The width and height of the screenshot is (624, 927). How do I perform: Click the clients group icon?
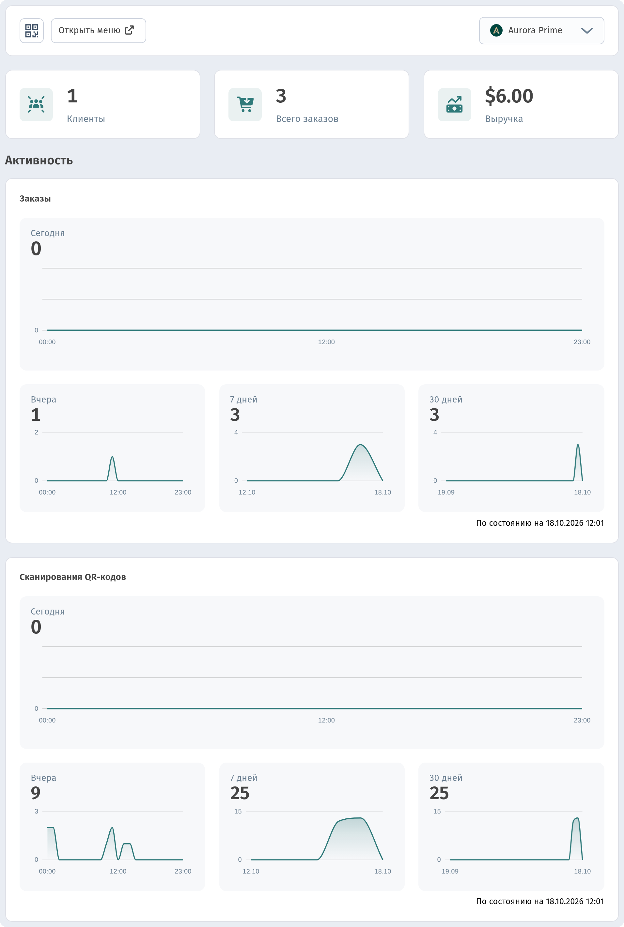36,104
